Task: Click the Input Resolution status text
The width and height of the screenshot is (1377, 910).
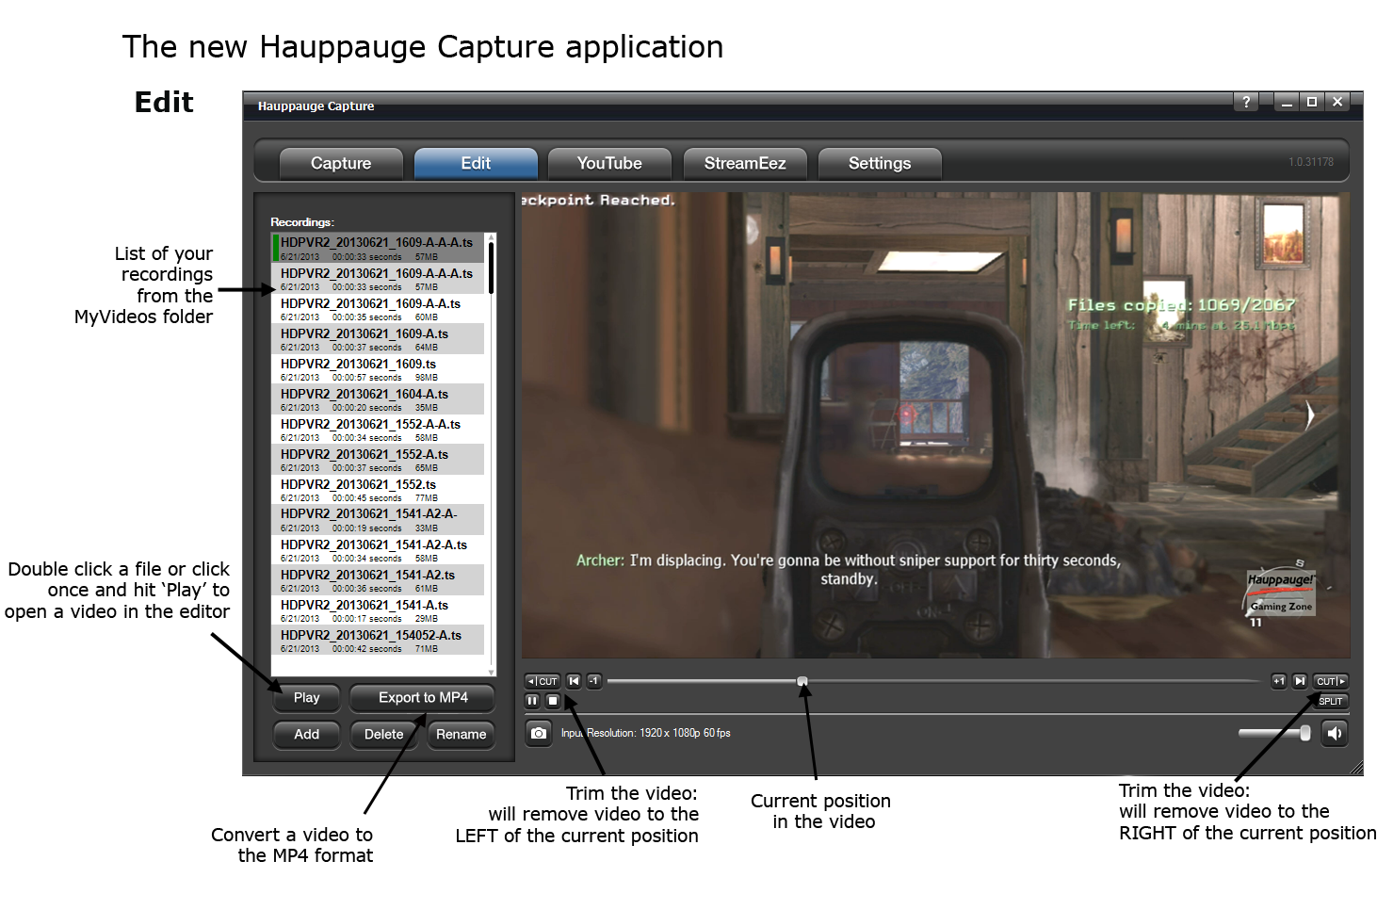Action: coord(645,733)
